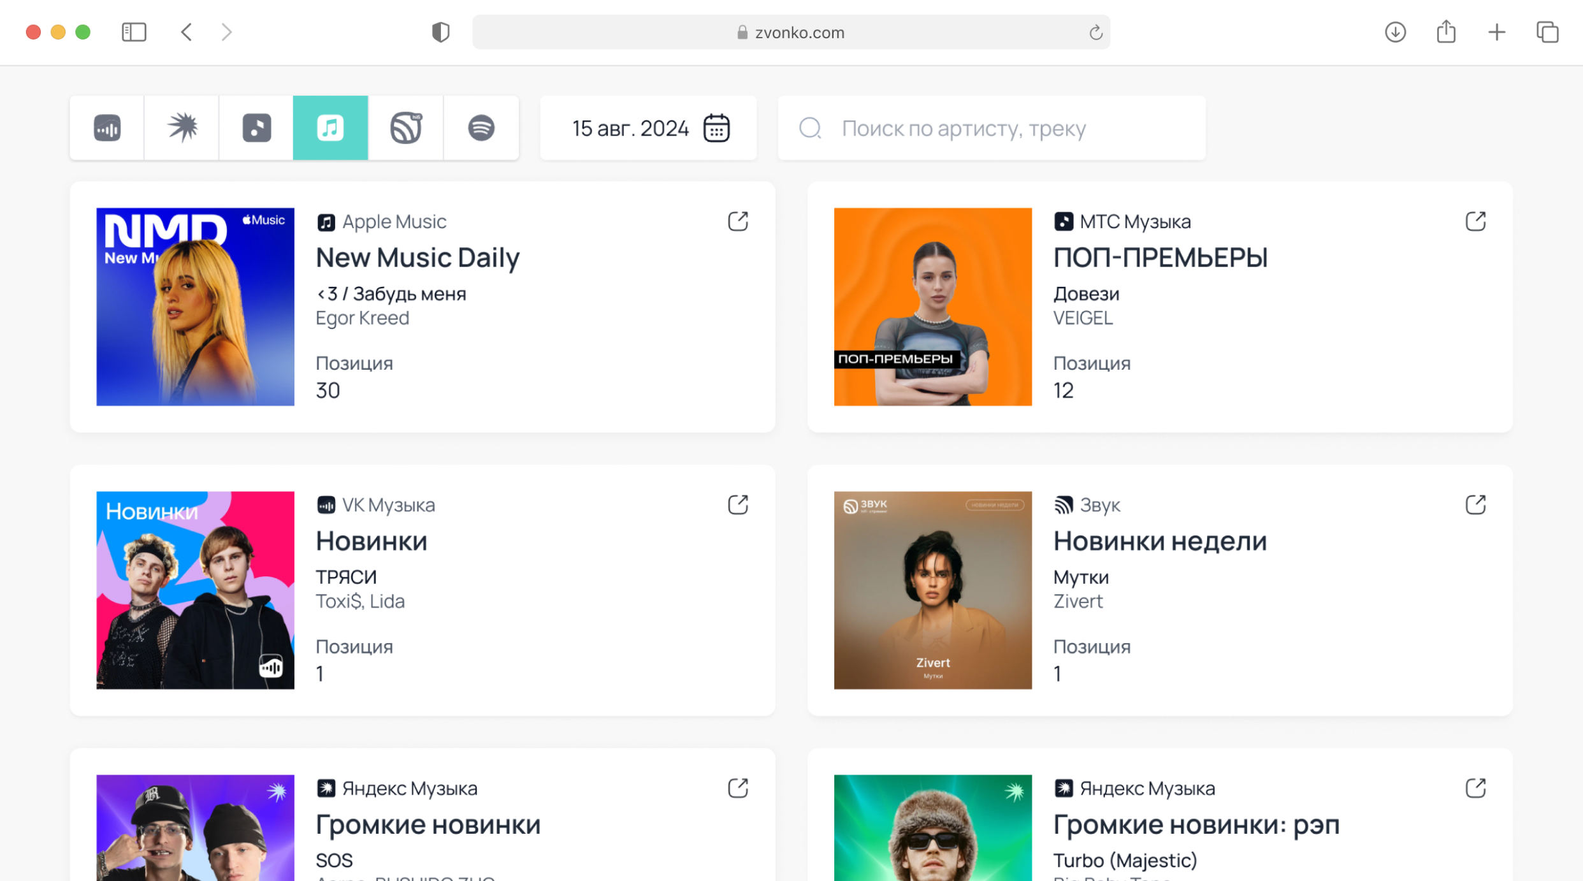The image size is (1583, 881).
Task: Click the Zivert Мутки cover thumbnail
Action: 932,590
